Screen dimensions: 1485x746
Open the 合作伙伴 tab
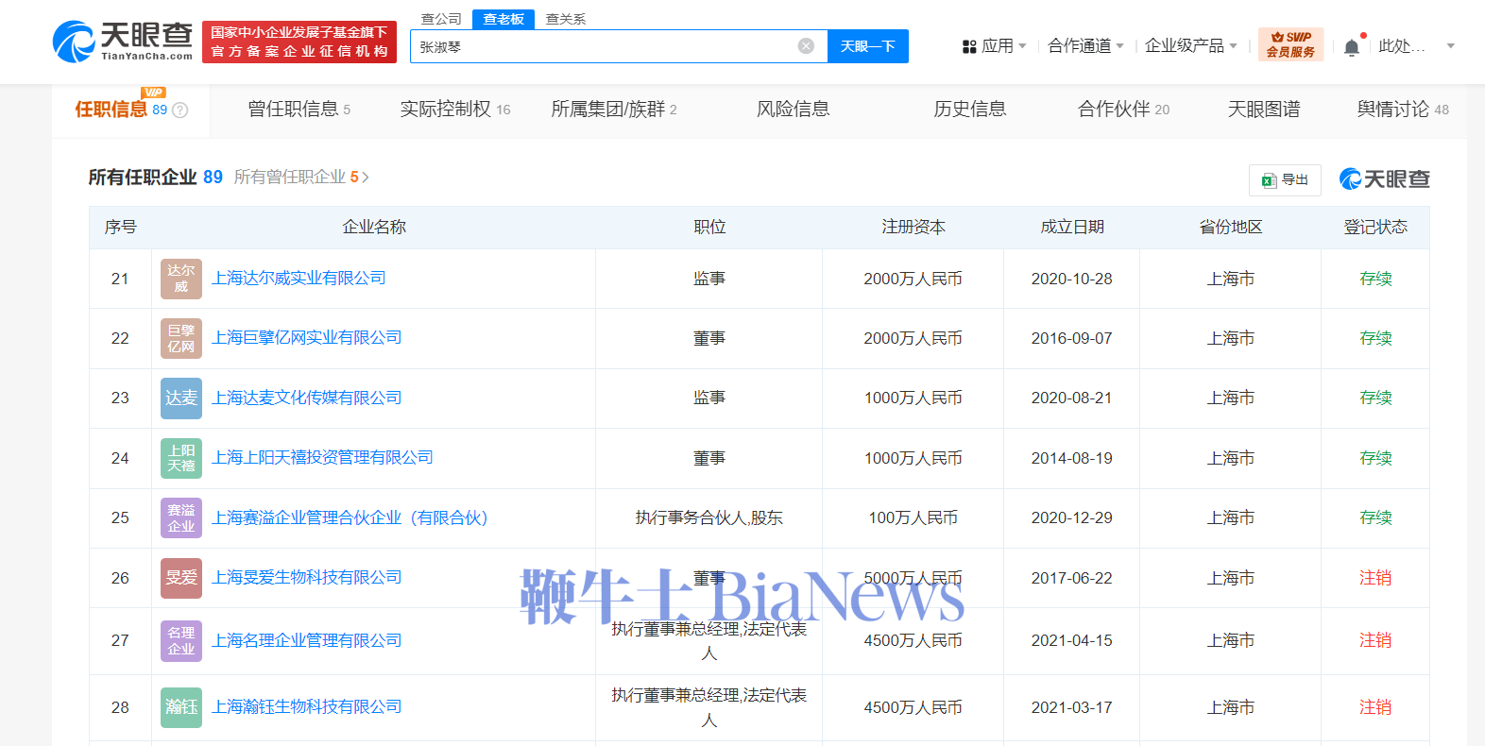click(x=1123, y=109)
